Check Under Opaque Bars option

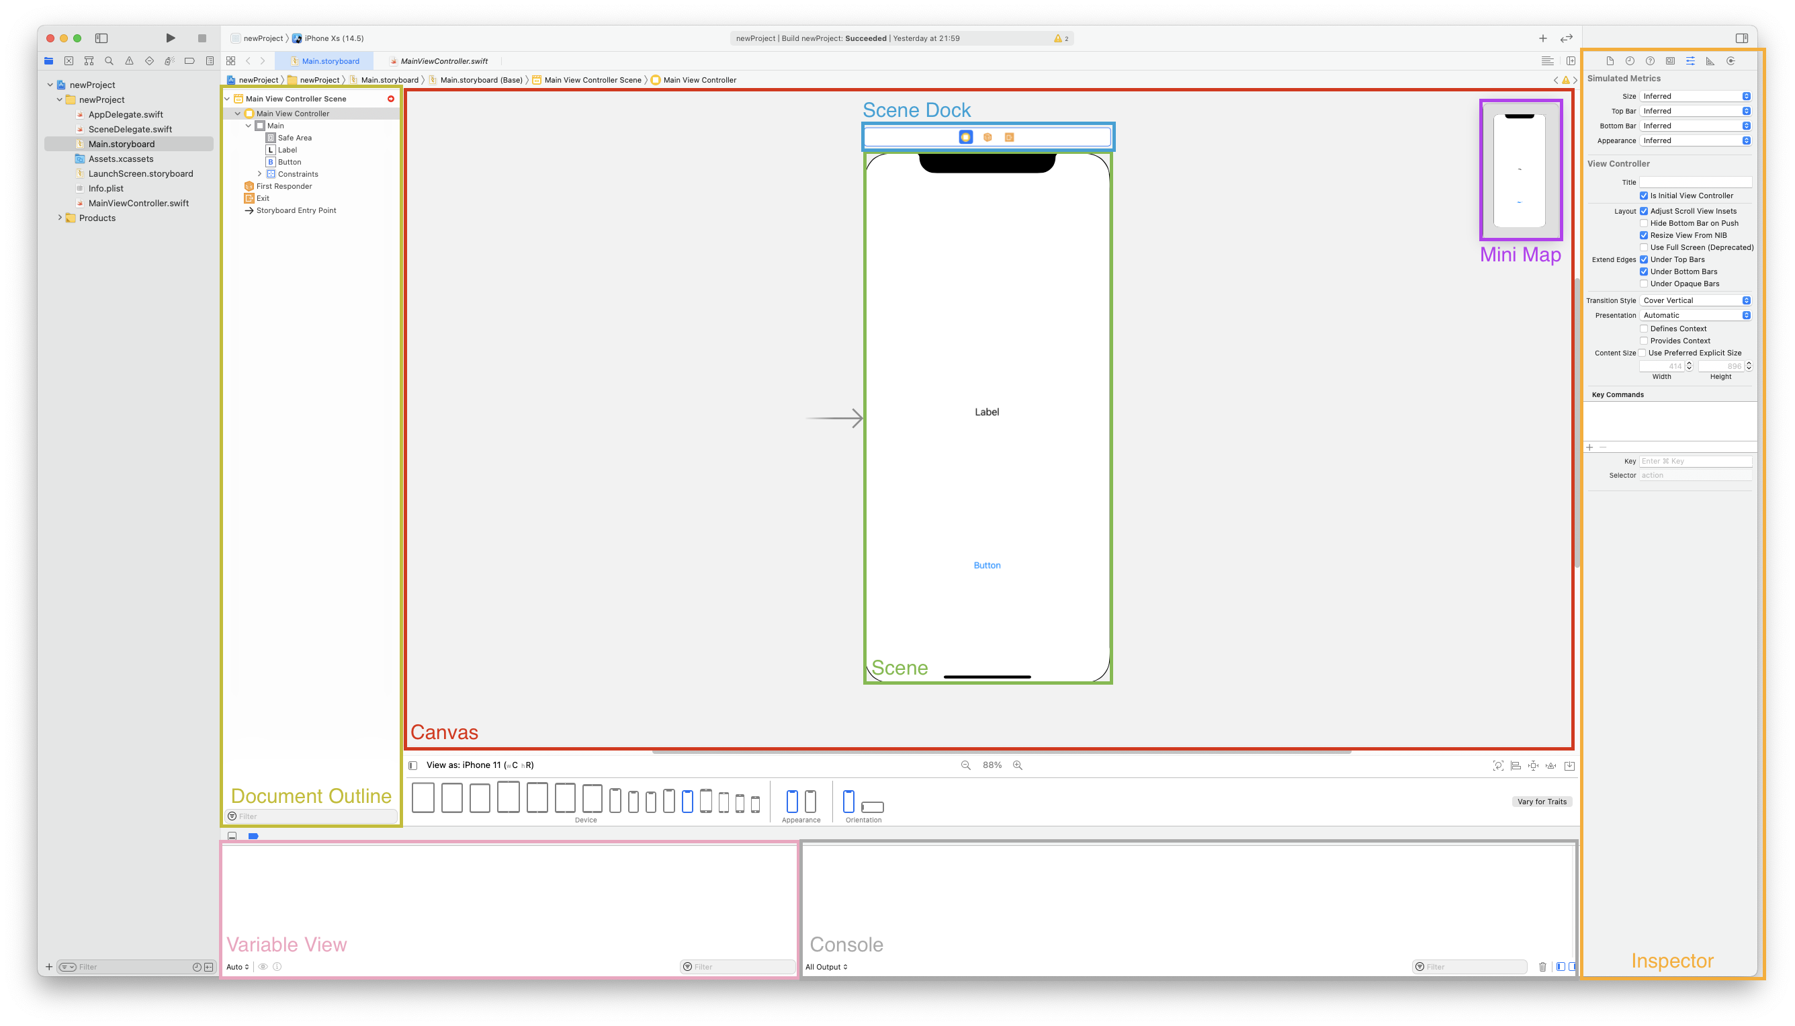coord(1644,284)
